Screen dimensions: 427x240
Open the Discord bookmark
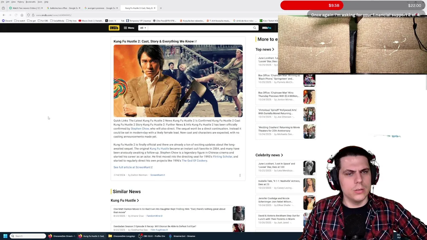tap(7, 21)
